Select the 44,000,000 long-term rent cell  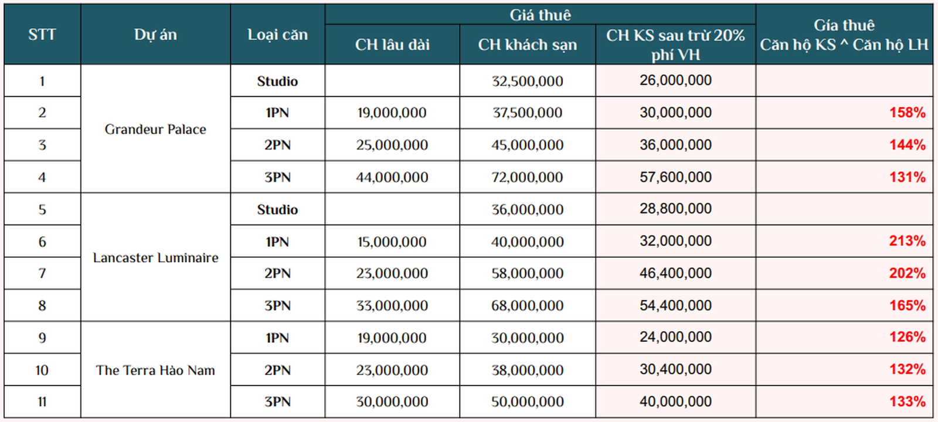click(392, 177)
